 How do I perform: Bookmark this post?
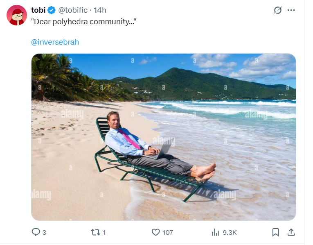pos(276,232)
